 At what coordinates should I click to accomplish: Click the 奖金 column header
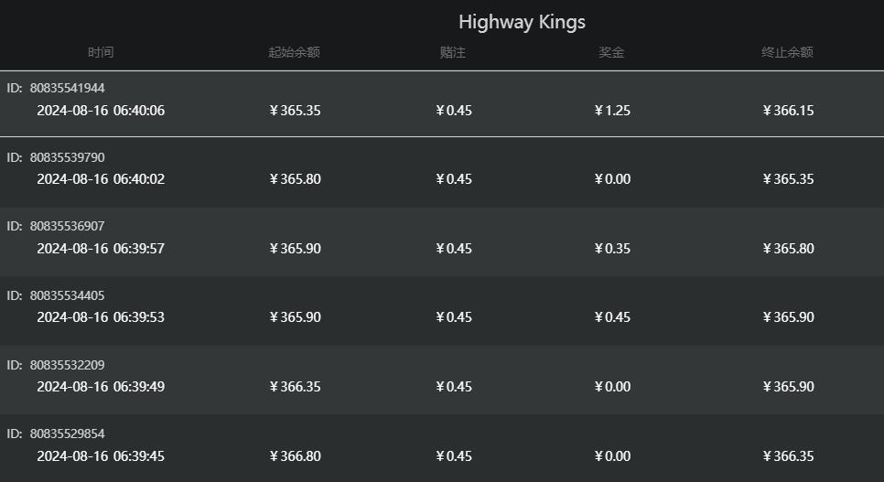611,53
